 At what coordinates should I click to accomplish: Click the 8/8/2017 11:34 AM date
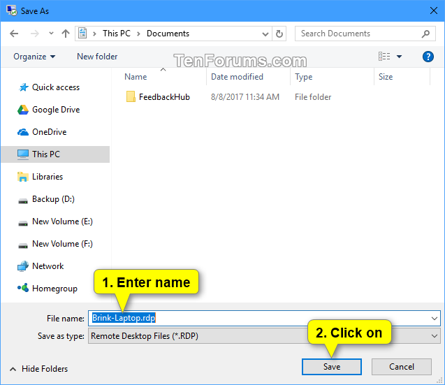pyautogui.click(x=245, y=97)
